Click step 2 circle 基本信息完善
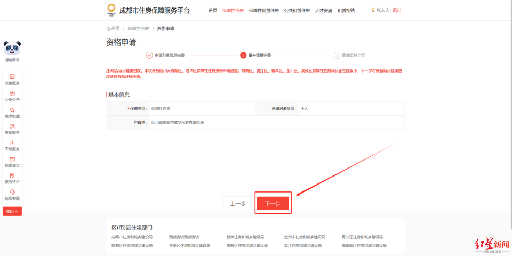Image resolution: width=512 pixels, height=256 pixels. (243, 55)
